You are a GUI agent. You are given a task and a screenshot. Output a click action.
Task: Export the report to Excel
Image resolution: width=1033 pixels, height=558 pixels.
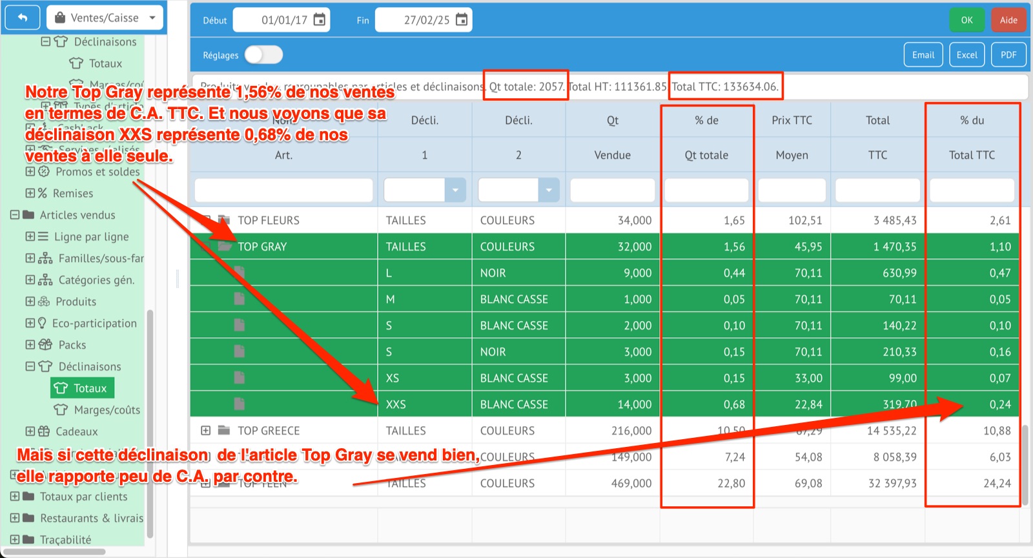(x=967, y=55)
